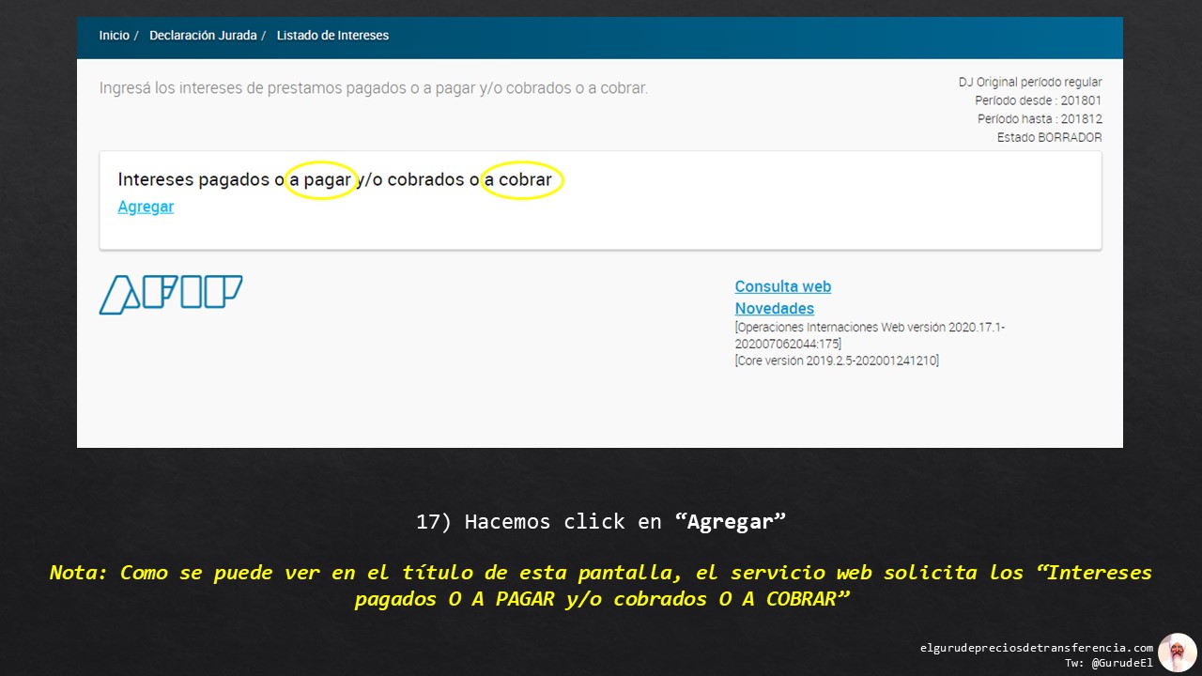Select the 'Período desde : 201801' text
This screenshot has height=676, width=1202.
click(1039, 100)
